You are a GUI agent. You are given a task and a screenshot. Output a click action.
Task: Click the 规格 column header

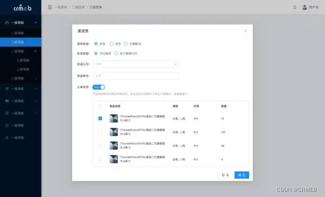[175, 106]
